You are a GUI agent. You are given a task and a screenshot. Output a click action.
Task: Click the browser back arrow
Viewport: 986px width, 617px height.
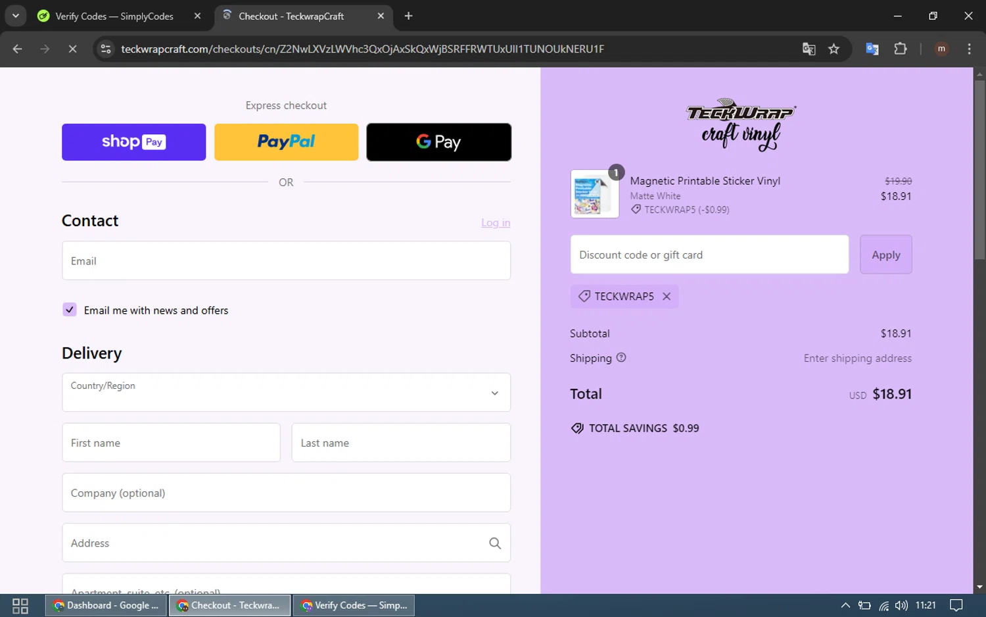[x=18, y=49]
